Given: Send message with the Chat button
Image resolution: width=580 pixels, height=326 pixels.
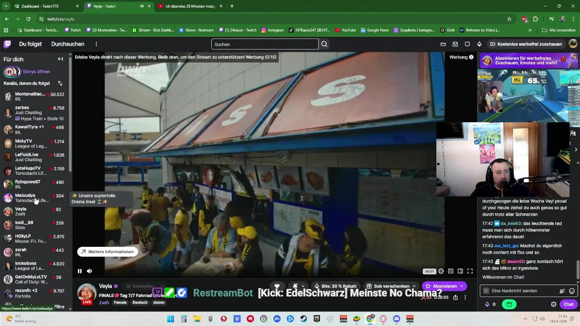Looking at the screenshot, I should click(569, 304).
